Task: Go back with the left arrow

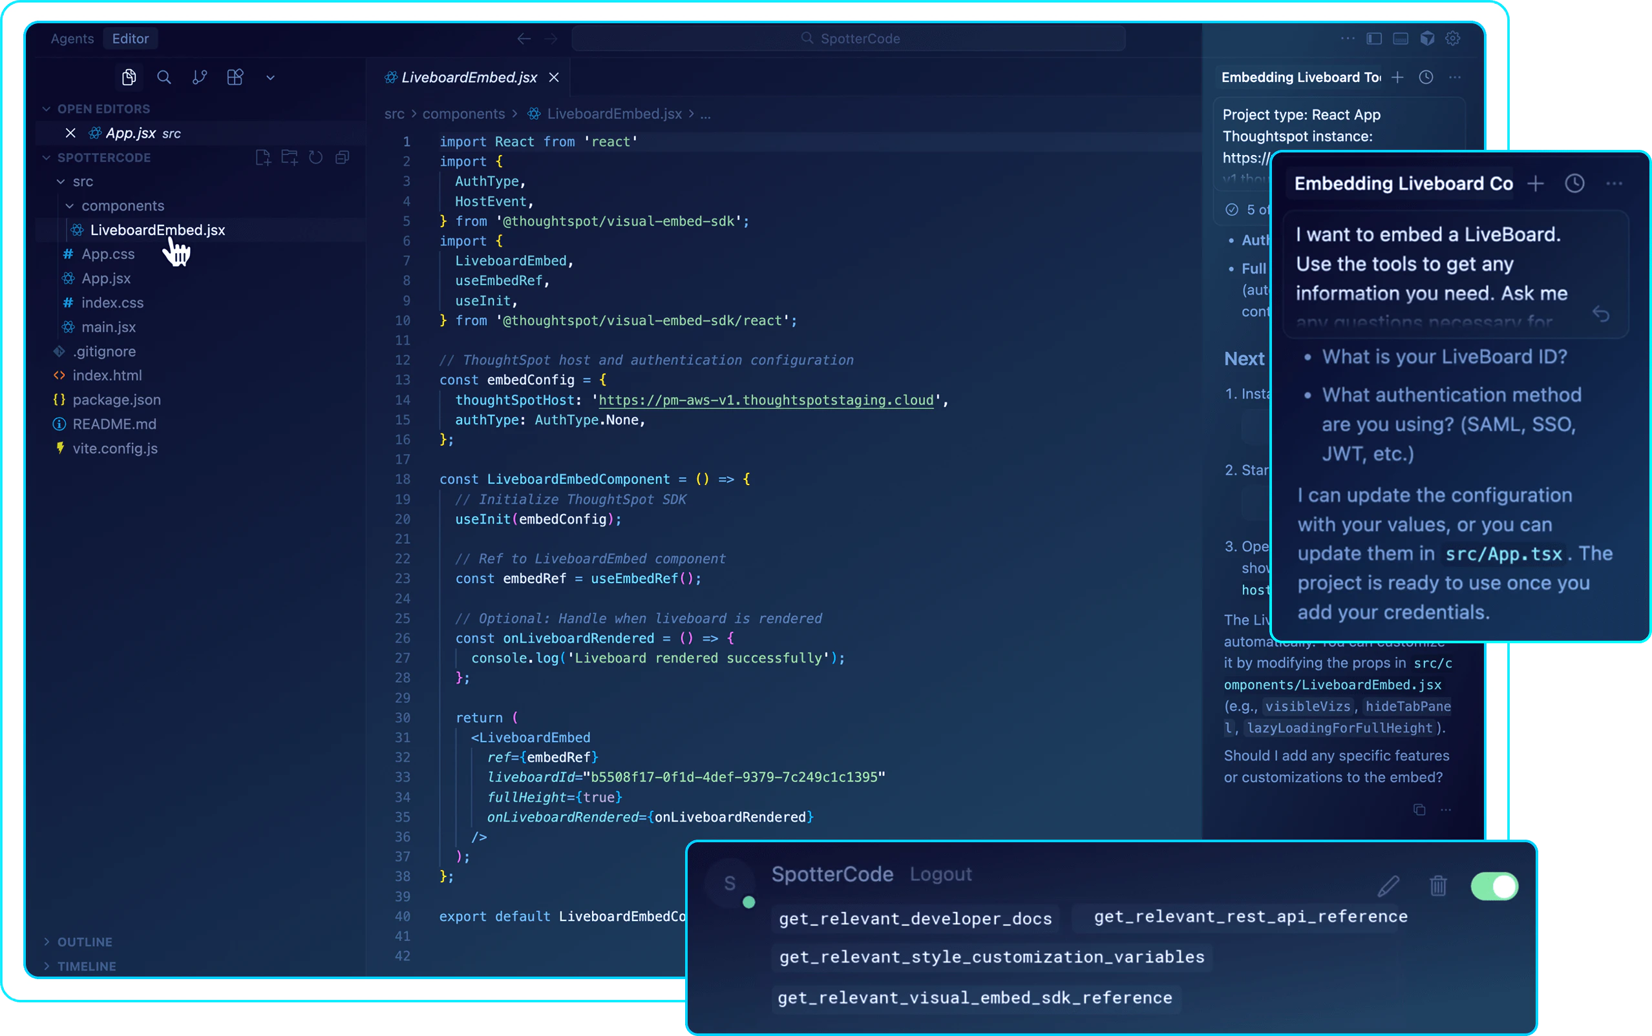Action: (524, 38)
